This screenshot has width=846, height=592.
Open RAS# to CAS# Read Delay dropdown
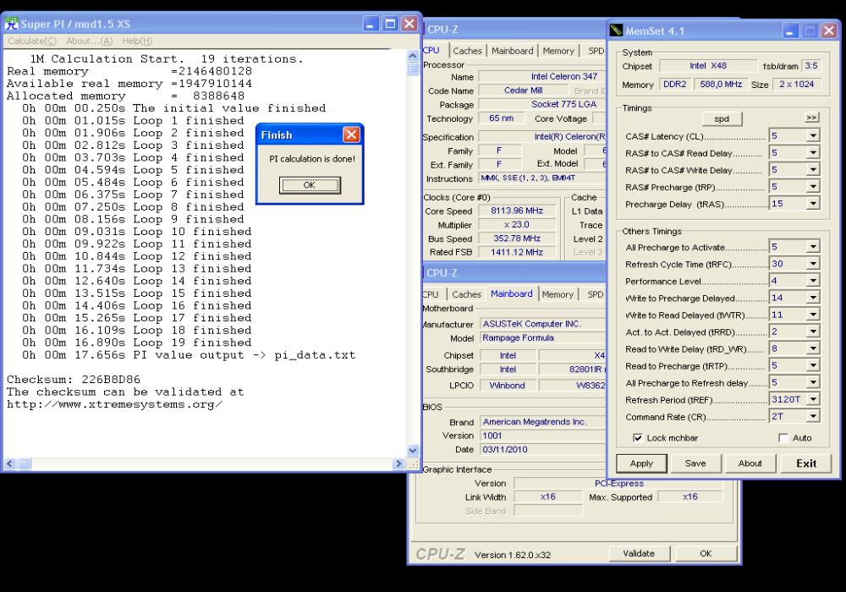pyautogui.click(x=813, y=152)
